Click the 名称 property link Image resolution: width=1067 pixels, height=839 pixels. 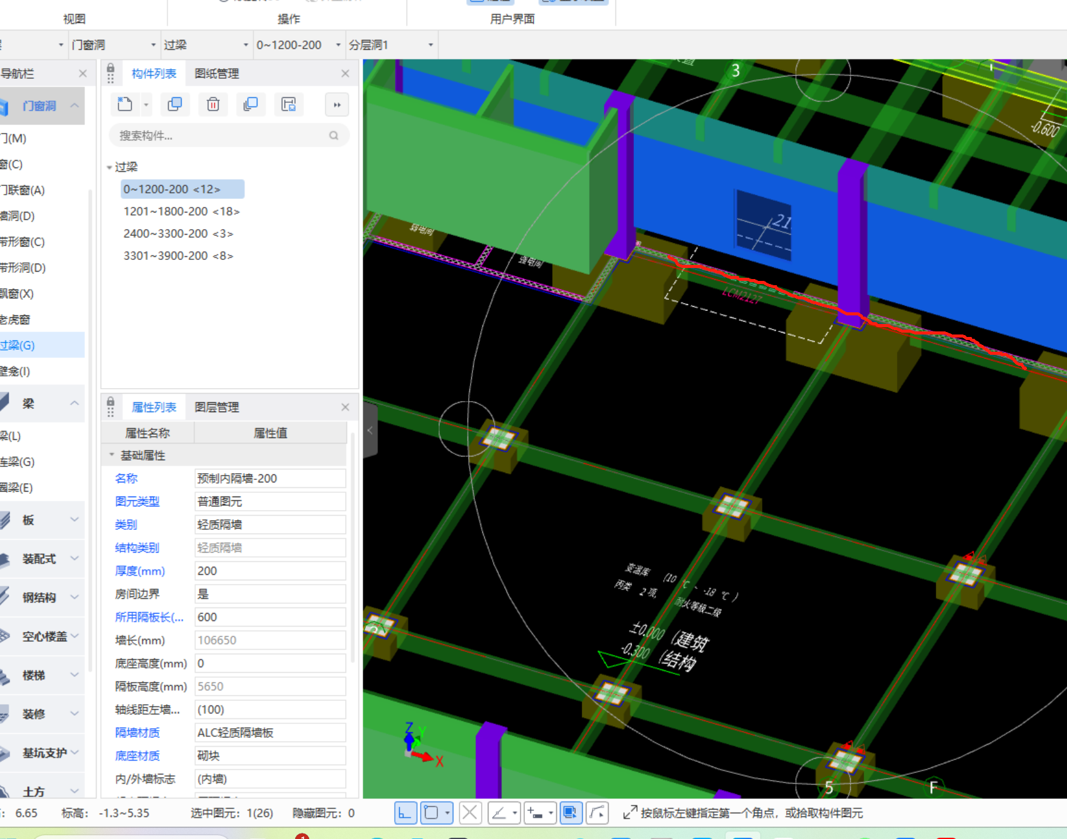click(x=126, y=479)
